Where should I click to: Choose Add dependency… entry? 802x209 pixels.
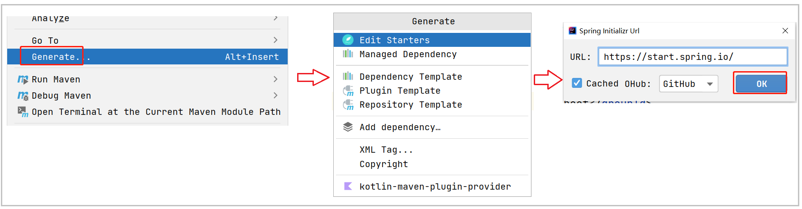[x=432, y=127]
